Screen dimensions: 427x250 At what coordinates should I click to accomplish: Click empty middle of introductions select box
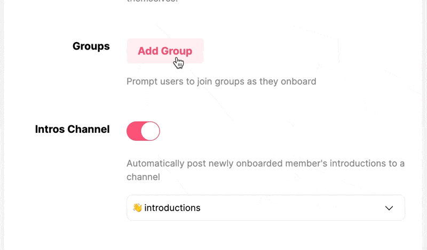[291, 208]
